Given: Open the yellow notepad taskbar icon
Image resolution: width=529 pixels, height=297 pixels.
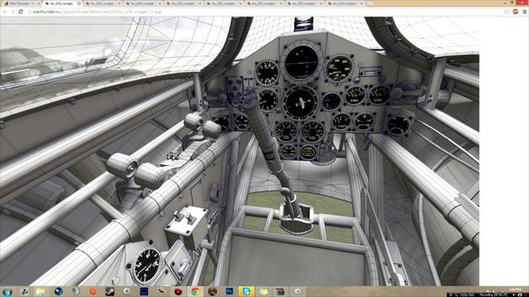Looking at the screenshot, I should (41, 291).
